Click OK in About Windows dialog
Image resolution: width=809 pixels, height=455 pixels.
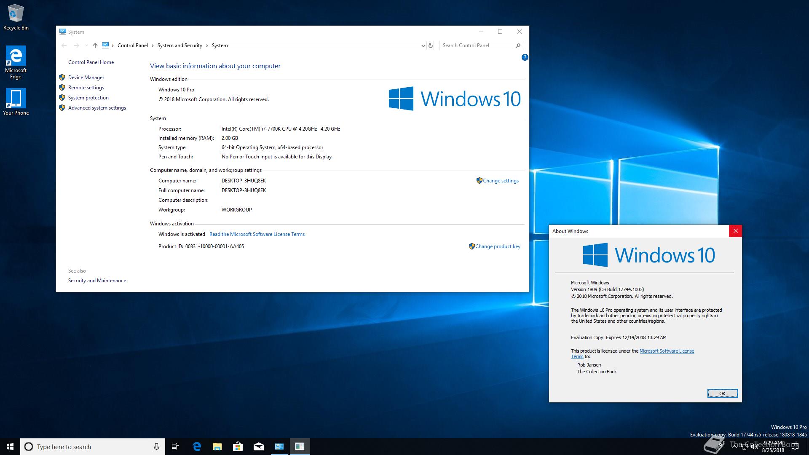point(723,393)
